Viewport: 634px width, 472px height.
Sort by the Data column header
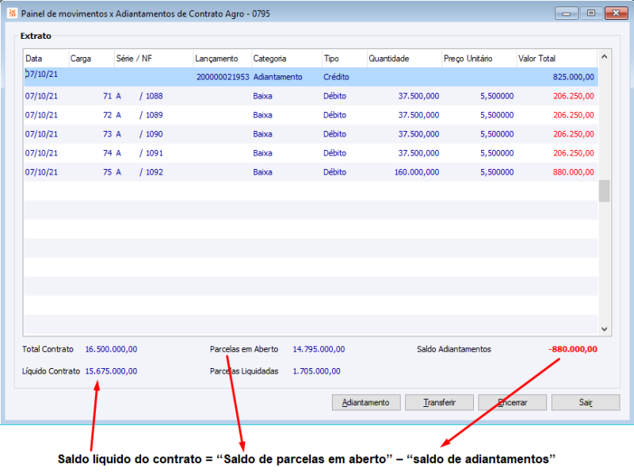pyautogui.click(x=46, y=58)
